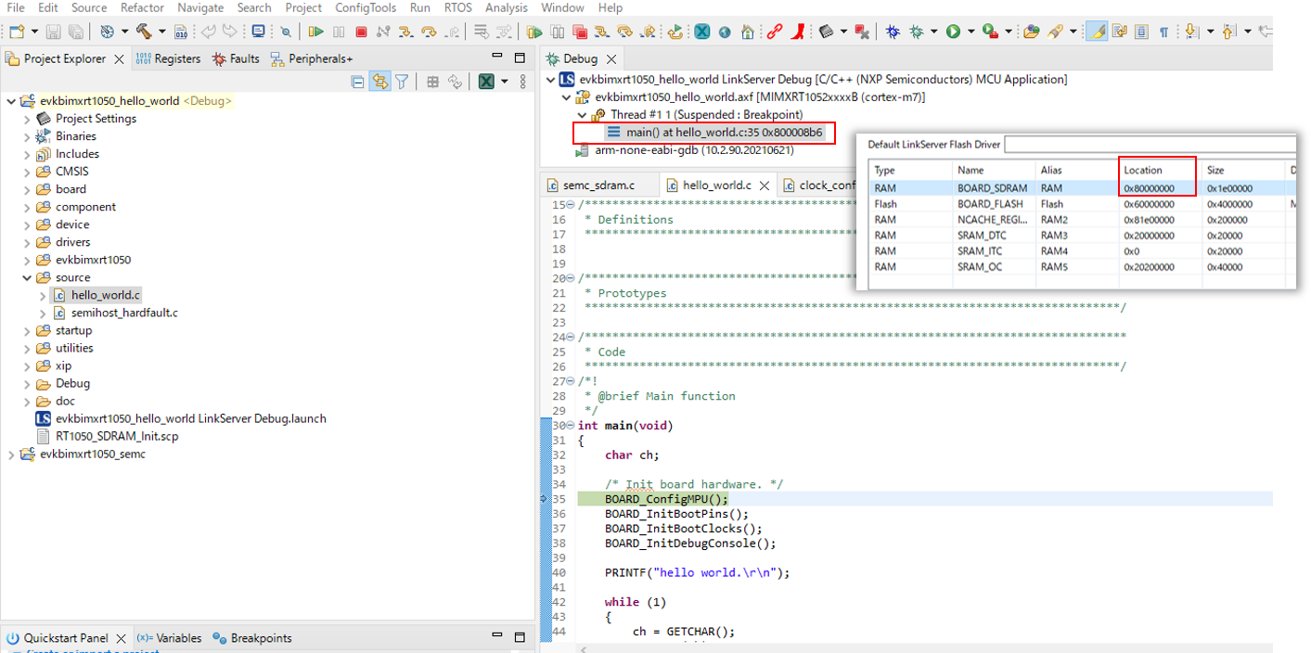Switch to the Registers tab
The height and width of the screenshot is (653, 1311).
(x=168, y=58)
